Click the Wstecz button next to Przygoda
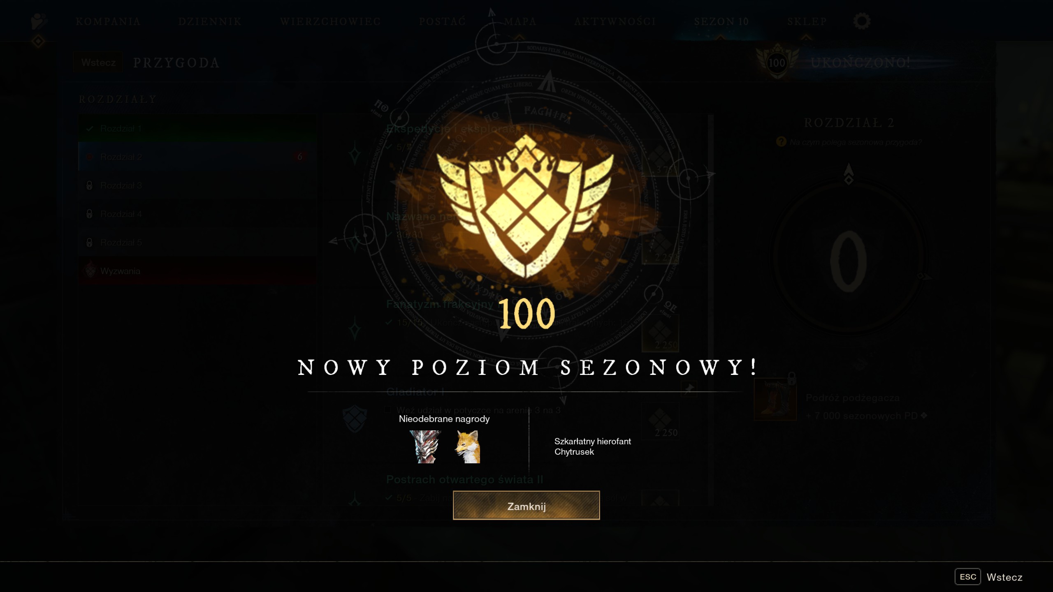1053x592 pixels. pos(98,62)
